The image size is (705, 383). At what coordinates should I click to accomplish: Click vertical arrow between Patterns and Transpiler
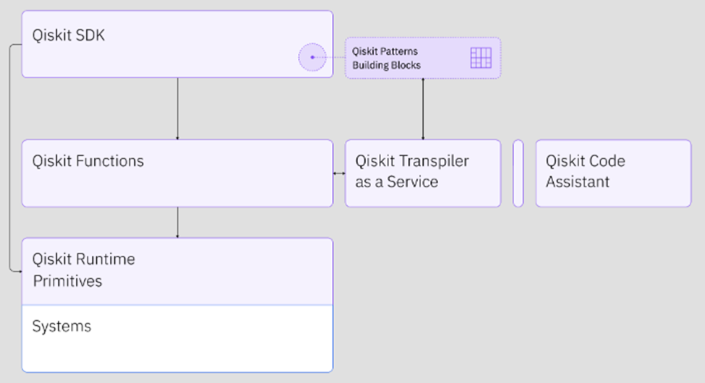coord(423,108)
